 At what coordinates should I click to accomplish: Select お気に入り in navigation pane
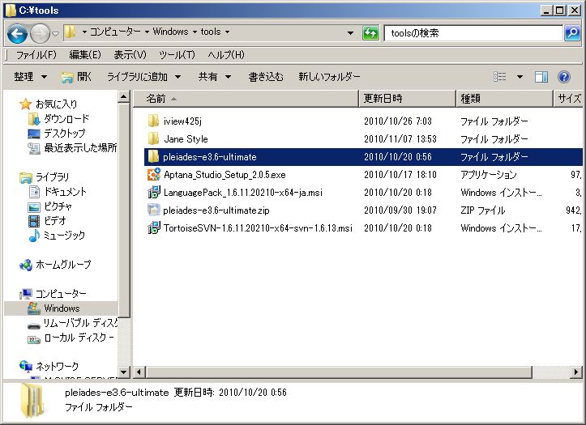tap(56, 104)
